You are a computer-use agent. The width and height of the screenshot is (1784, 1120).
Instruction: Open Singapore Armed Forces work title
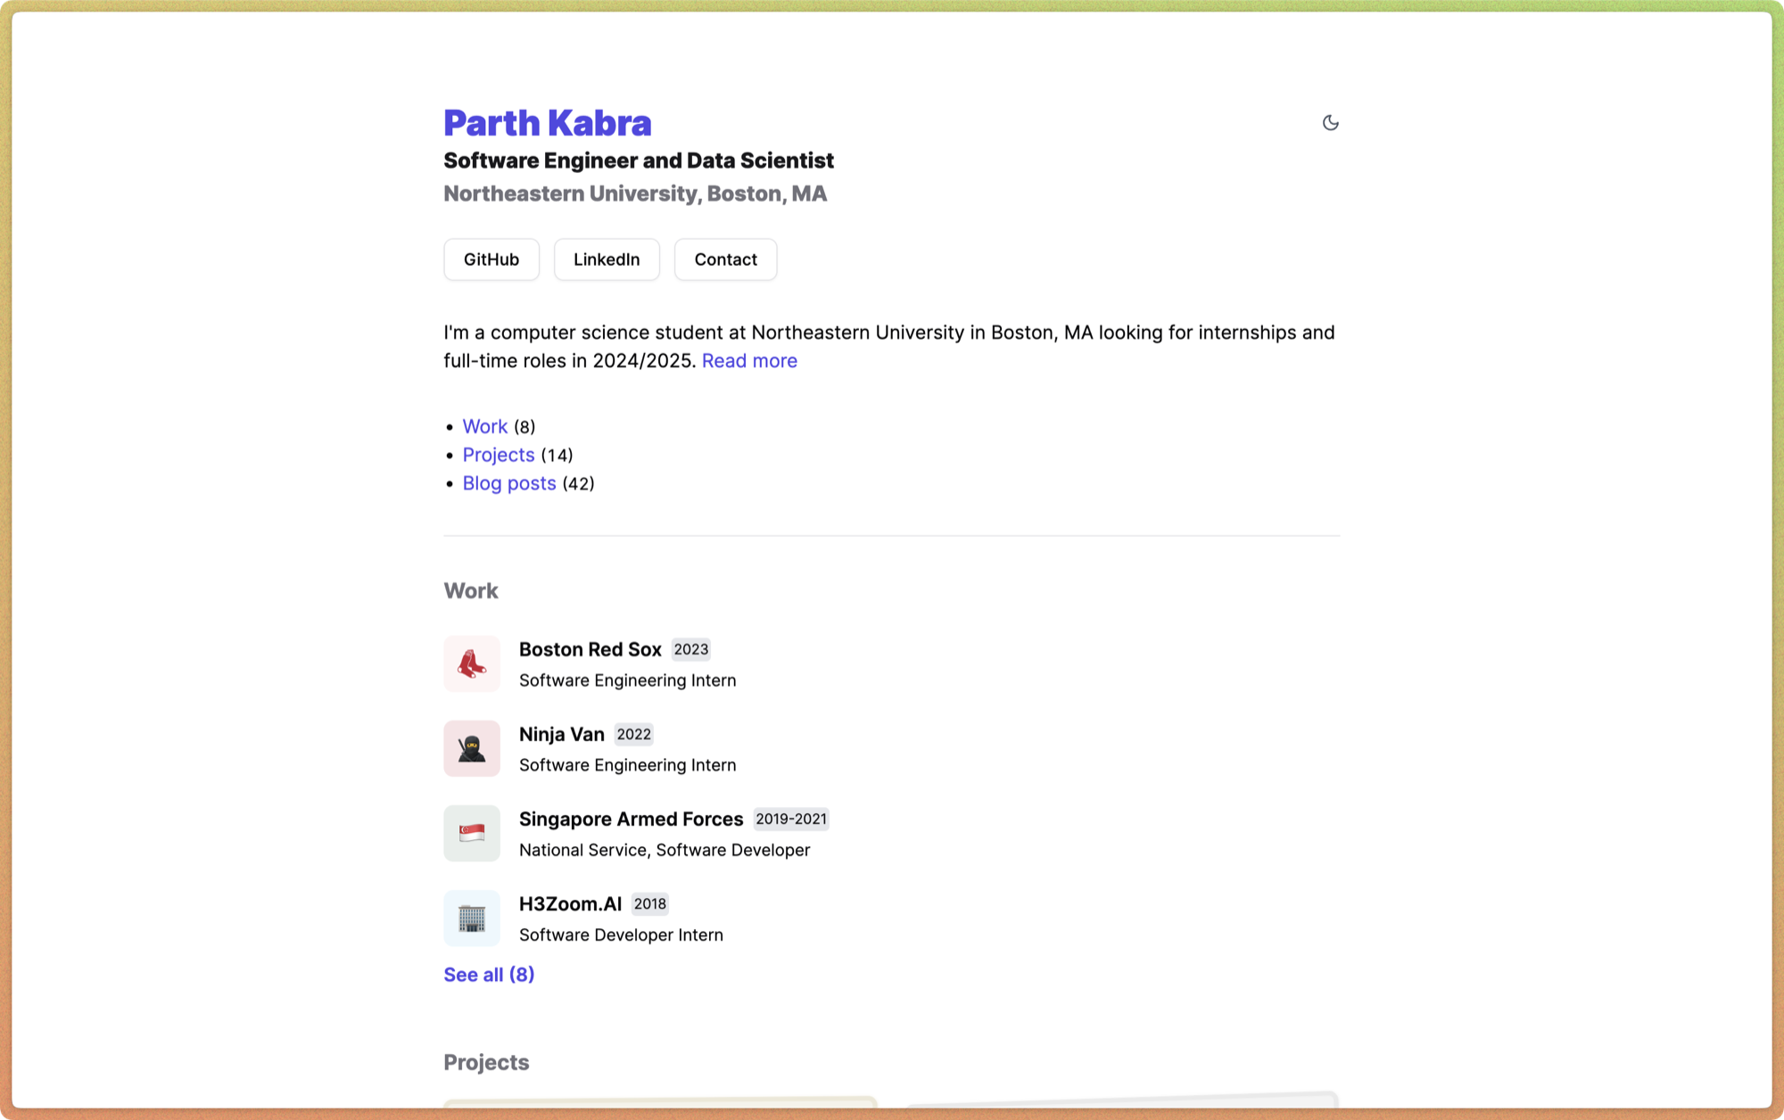coord(631,819)
